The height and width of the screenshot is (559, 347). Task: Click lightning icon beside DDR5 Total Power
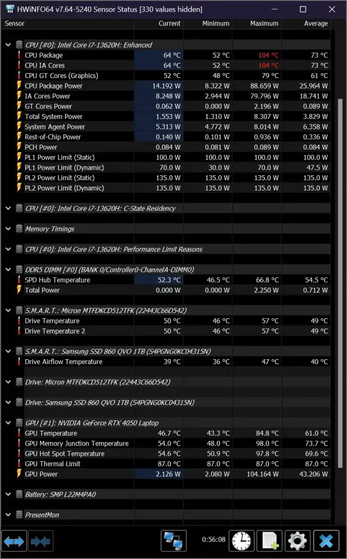19,290
